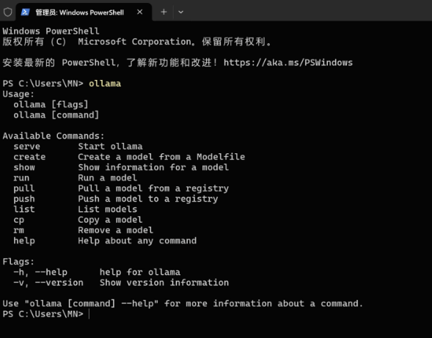The width and height of the screenshot is (432, 338).
Task: Click the PowerShell icon on the tab
Action: (26, 12)
